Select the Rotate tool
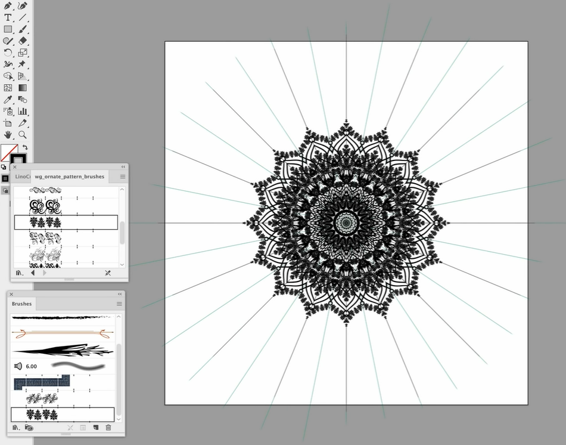Viewport: 566px width, 445px height. (8, 52)
